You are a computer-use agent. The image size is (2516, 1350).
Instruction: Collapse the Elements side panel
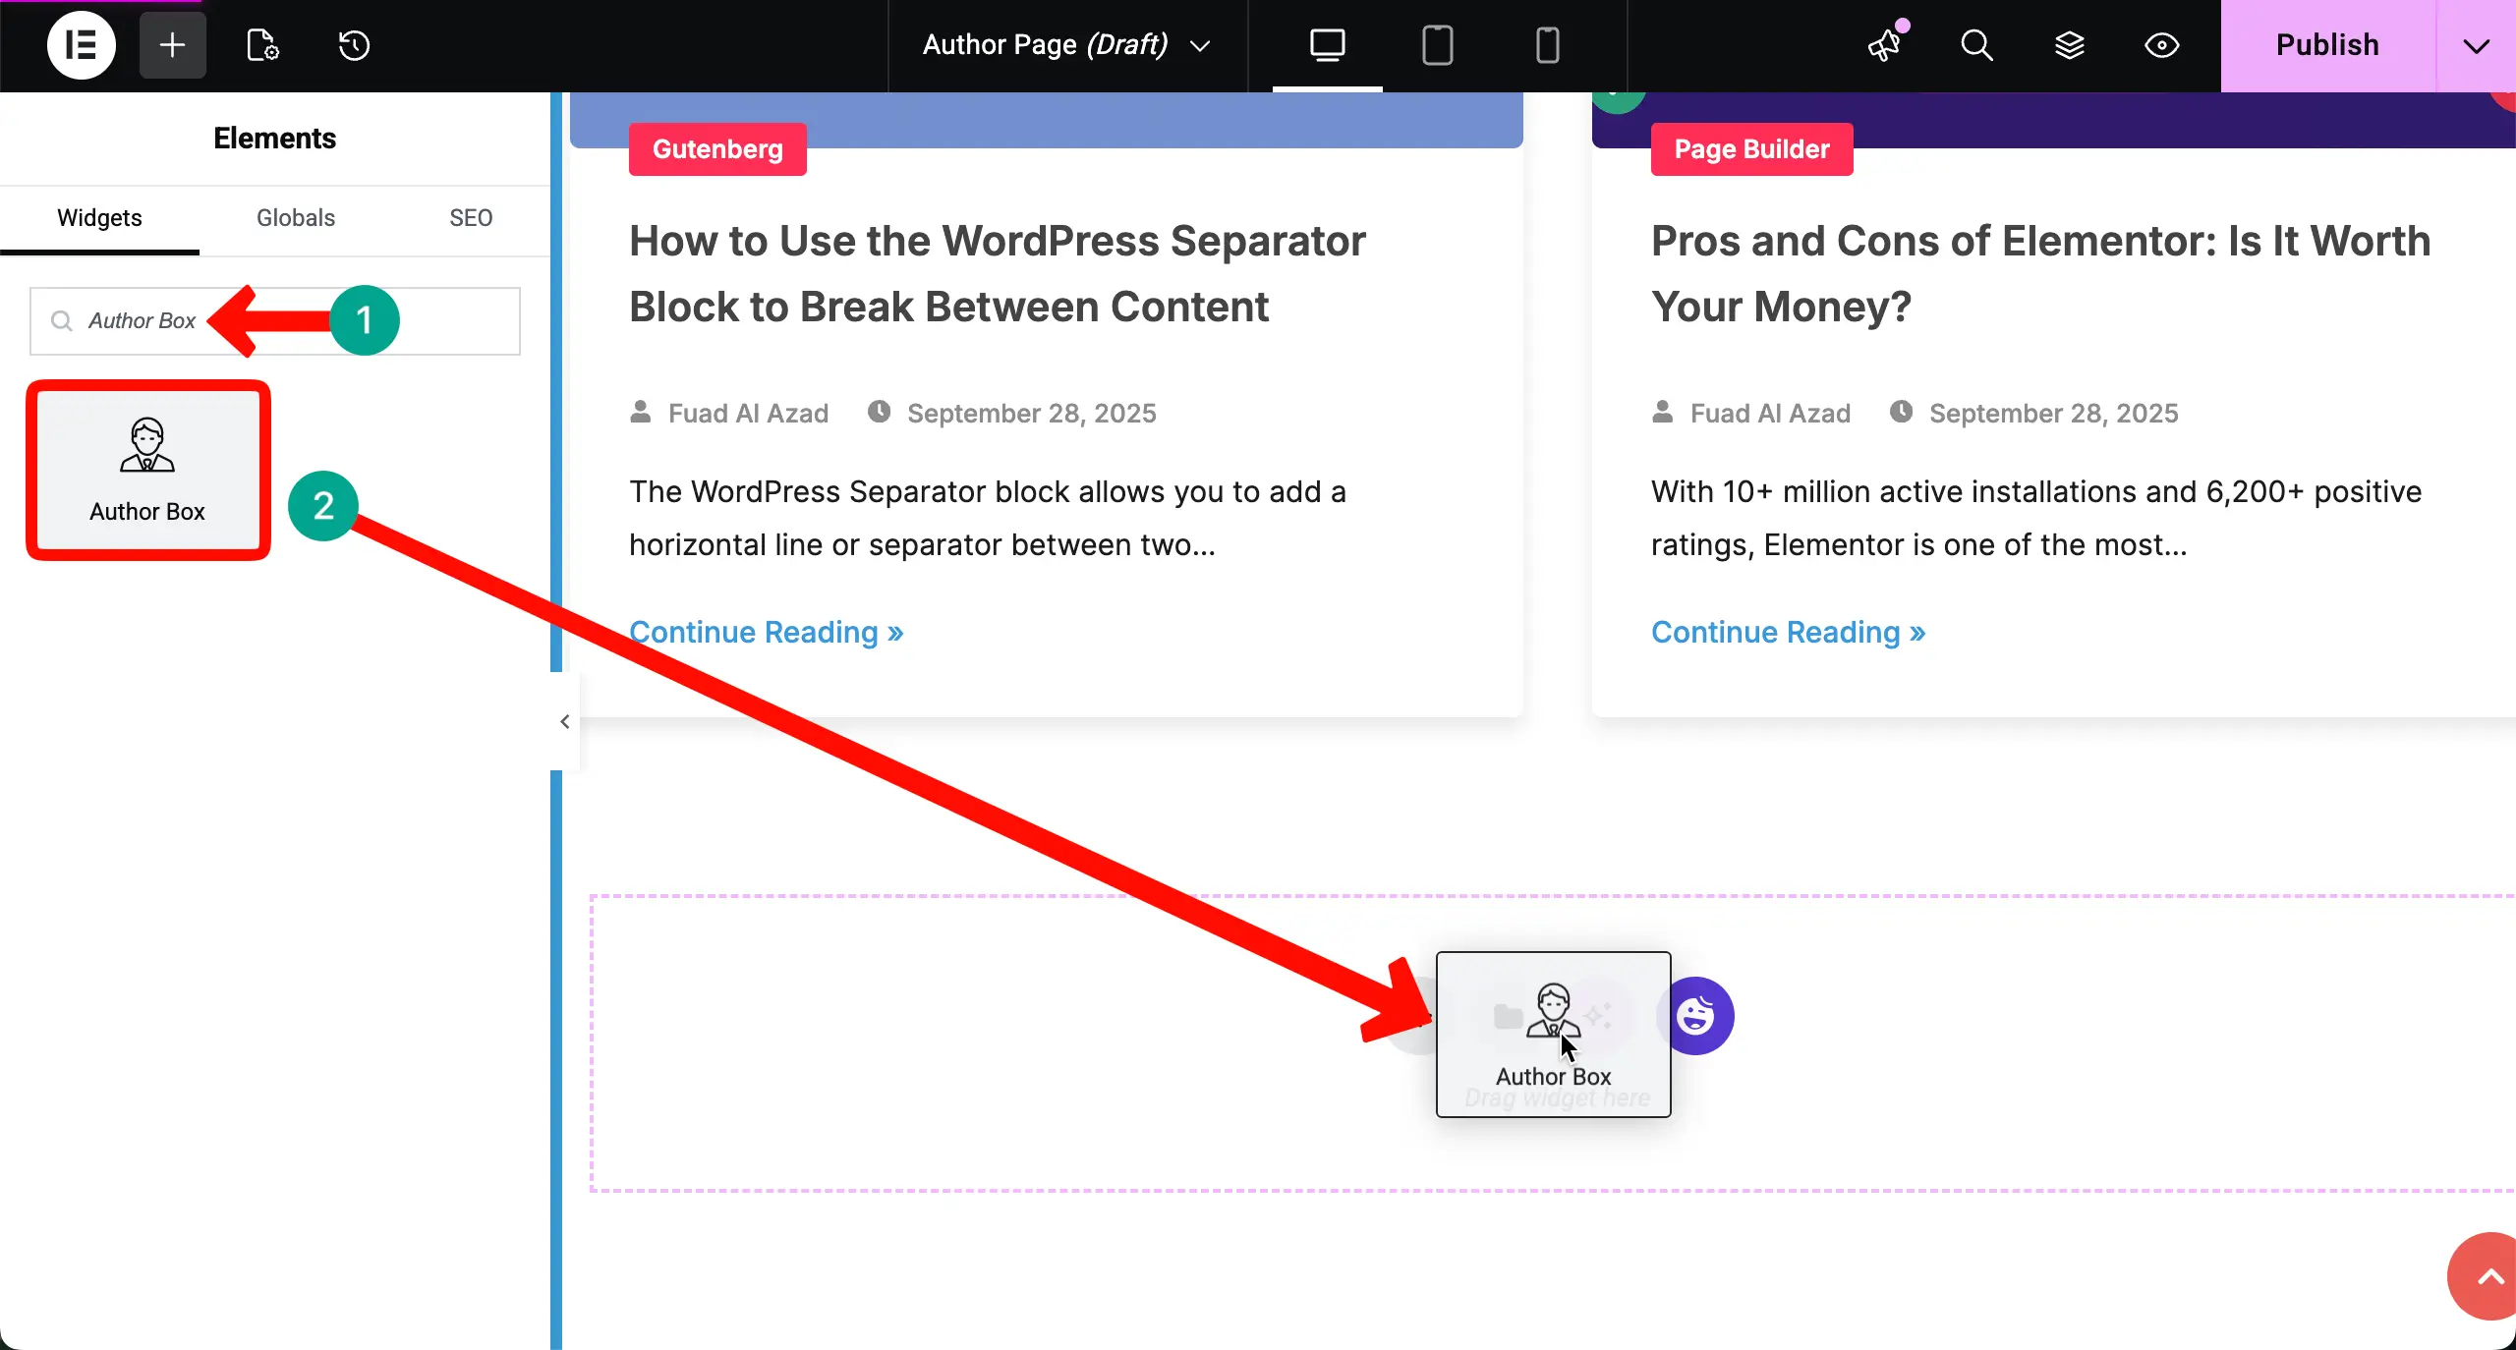click(564, 722)
